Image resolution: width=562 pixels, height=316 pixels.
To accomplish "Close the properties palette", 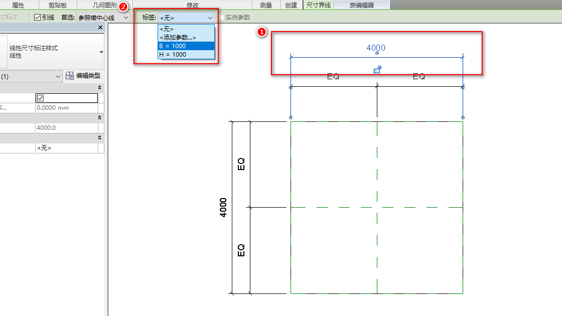I will tap(100, 28).
